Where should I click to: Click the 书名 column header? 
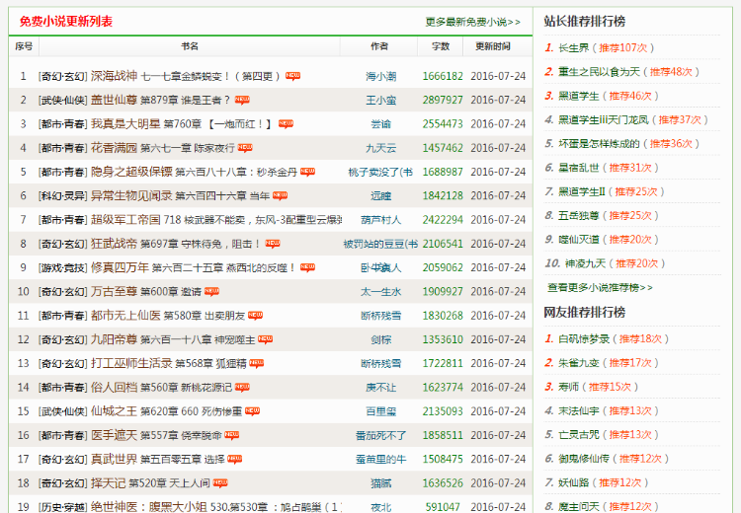[x=190, y=46]
